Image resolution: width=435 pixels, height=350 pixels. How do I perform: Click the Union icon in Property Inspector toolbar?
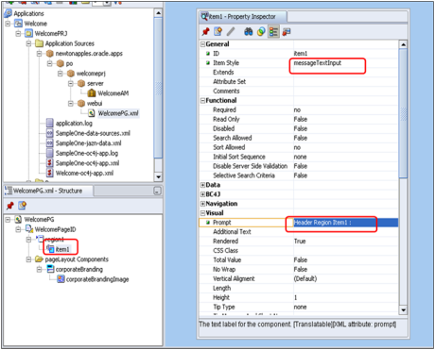pyautogui.click(x=261, y=31)
